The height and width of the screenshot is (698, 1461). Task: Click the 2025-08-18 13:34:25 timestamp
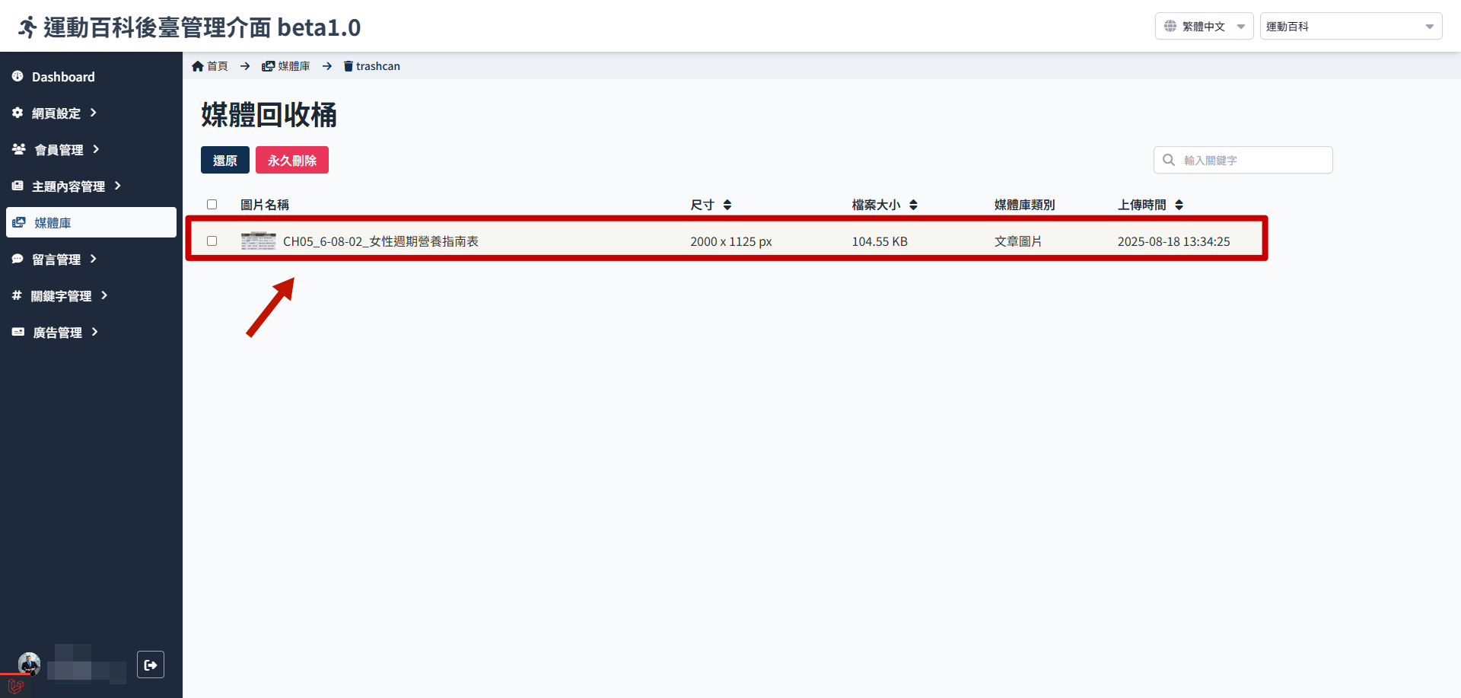[x=1174, y=241]
